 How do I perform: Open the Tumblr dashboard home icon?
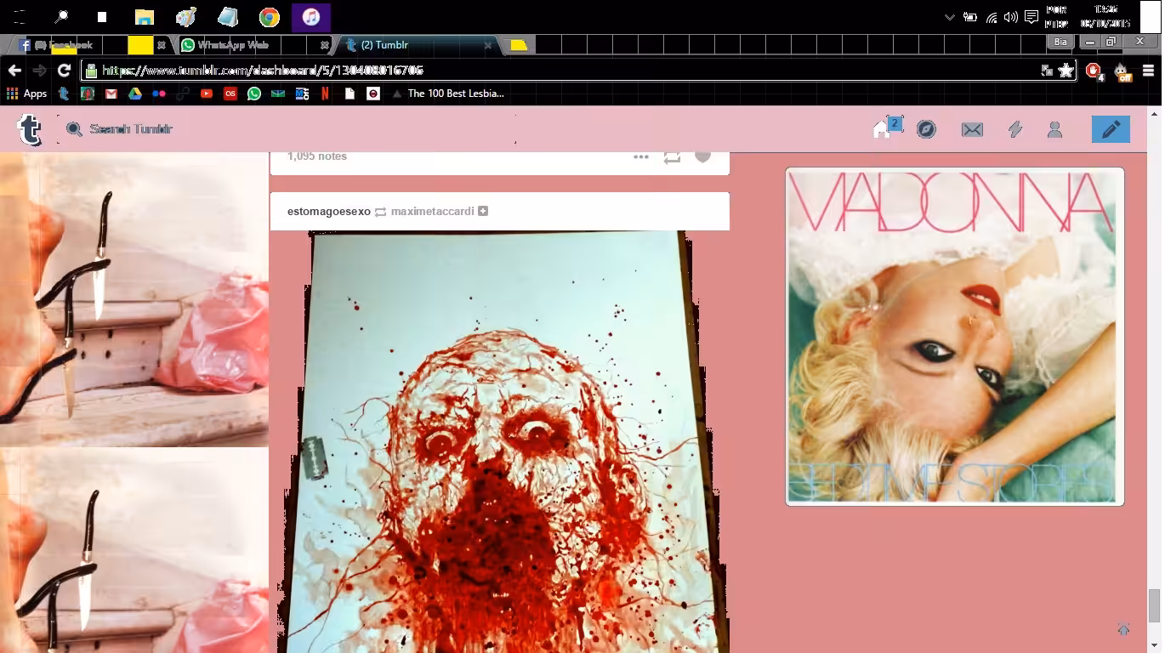[x=882, y=129]
